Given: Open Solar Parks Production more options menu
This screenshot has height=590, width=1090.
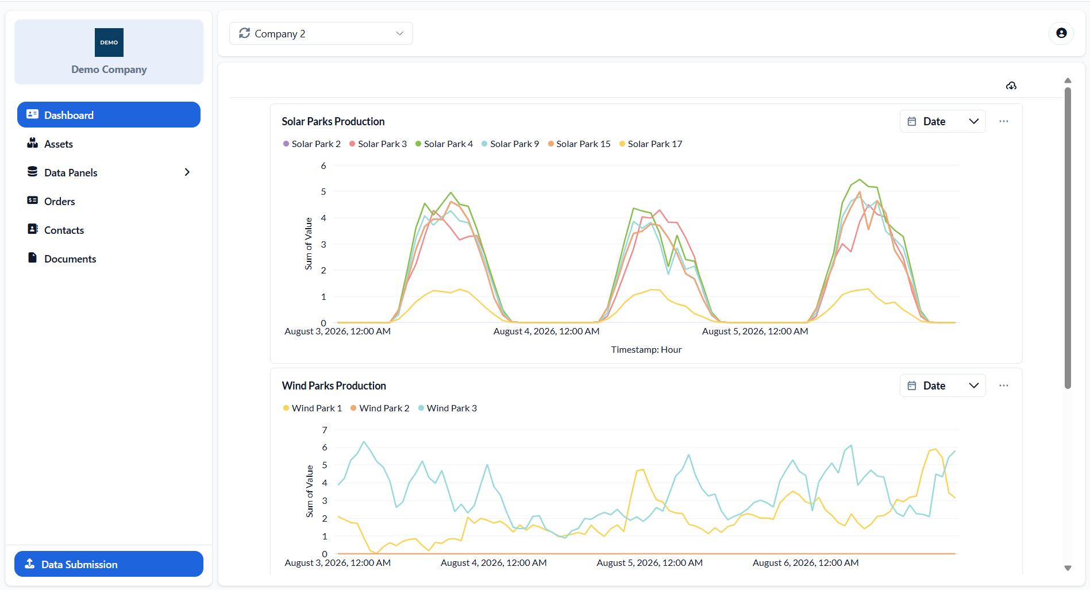Looking at the screenshot, I should pyautogui.click(x=1004, y=121).
